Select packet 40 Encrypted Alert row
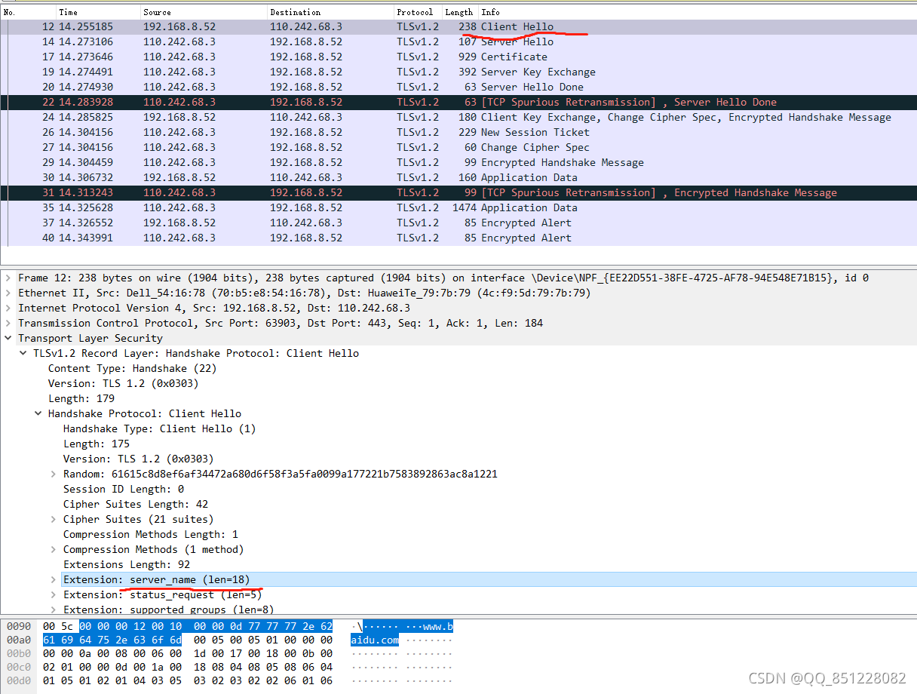 458,238
